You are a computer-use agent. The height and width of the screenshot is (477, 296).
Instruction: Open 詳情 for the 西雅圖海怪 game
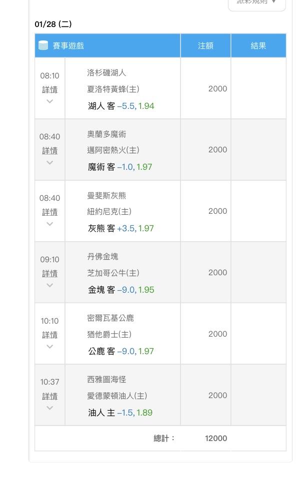pos(49,397)
